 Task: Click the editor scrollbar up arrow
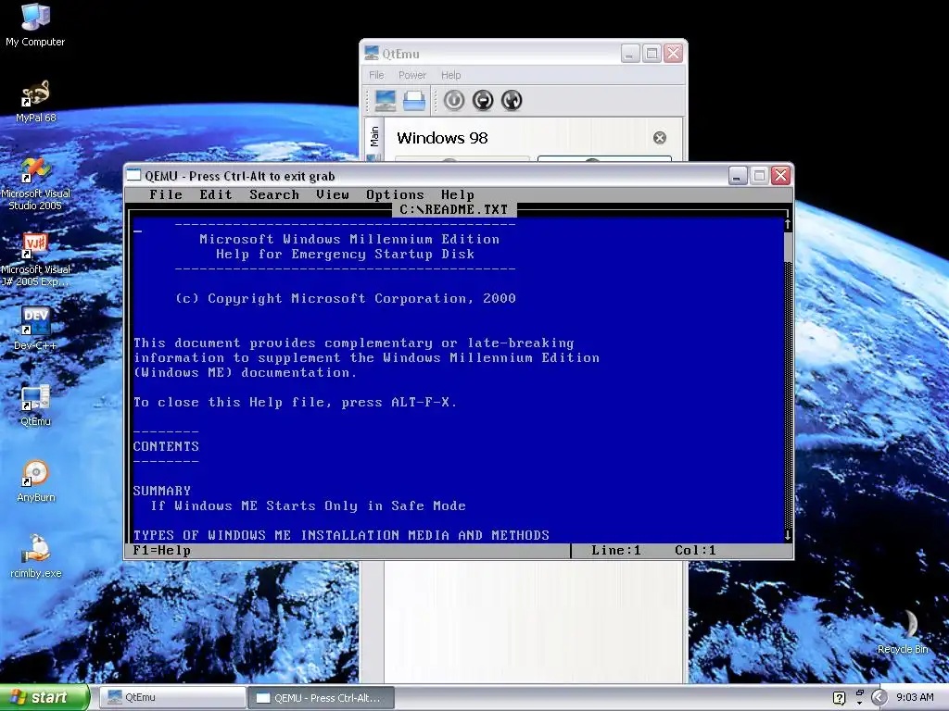pyautogui.click(x=788, y=224)
